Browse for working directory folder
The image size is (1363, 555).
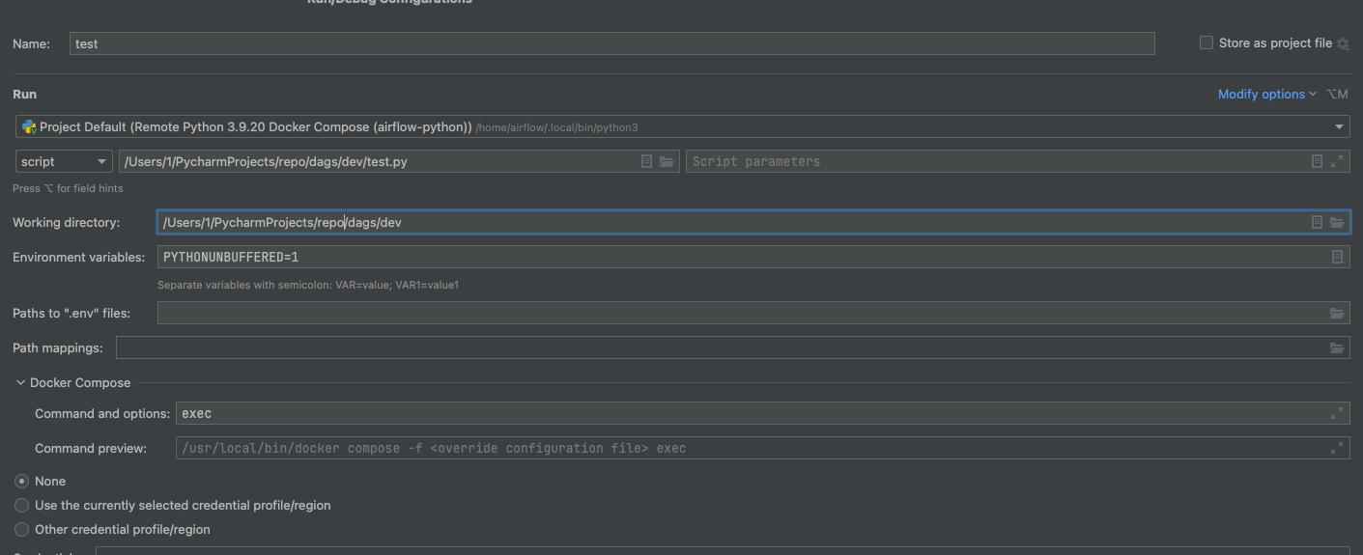click(1337, 223)
